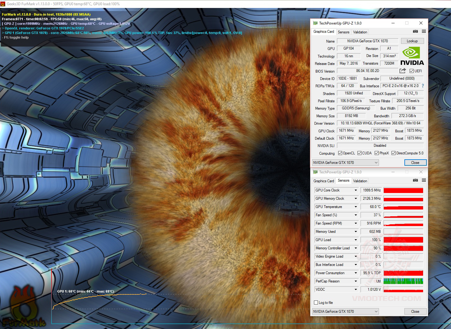The width and height of the screenshot is (451, 329).
Task: Click the FurMark title bar app icon
Action: click(x=3, y=4)
